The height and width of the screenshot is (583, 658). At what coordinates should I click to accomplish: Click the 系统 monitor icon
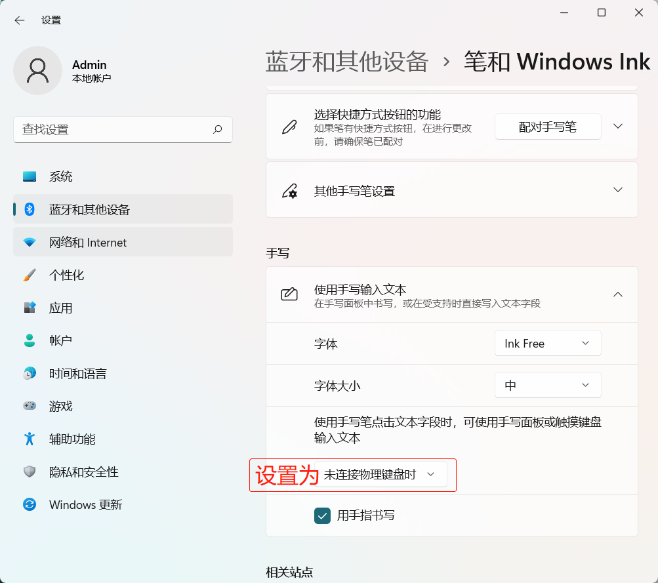(x=30, y=176)
